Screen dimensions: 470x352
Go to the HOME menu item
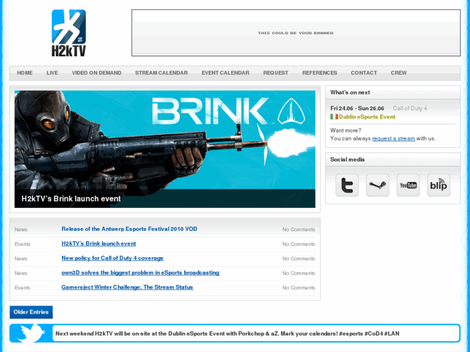pyautogui.click(x=25, y=73)
